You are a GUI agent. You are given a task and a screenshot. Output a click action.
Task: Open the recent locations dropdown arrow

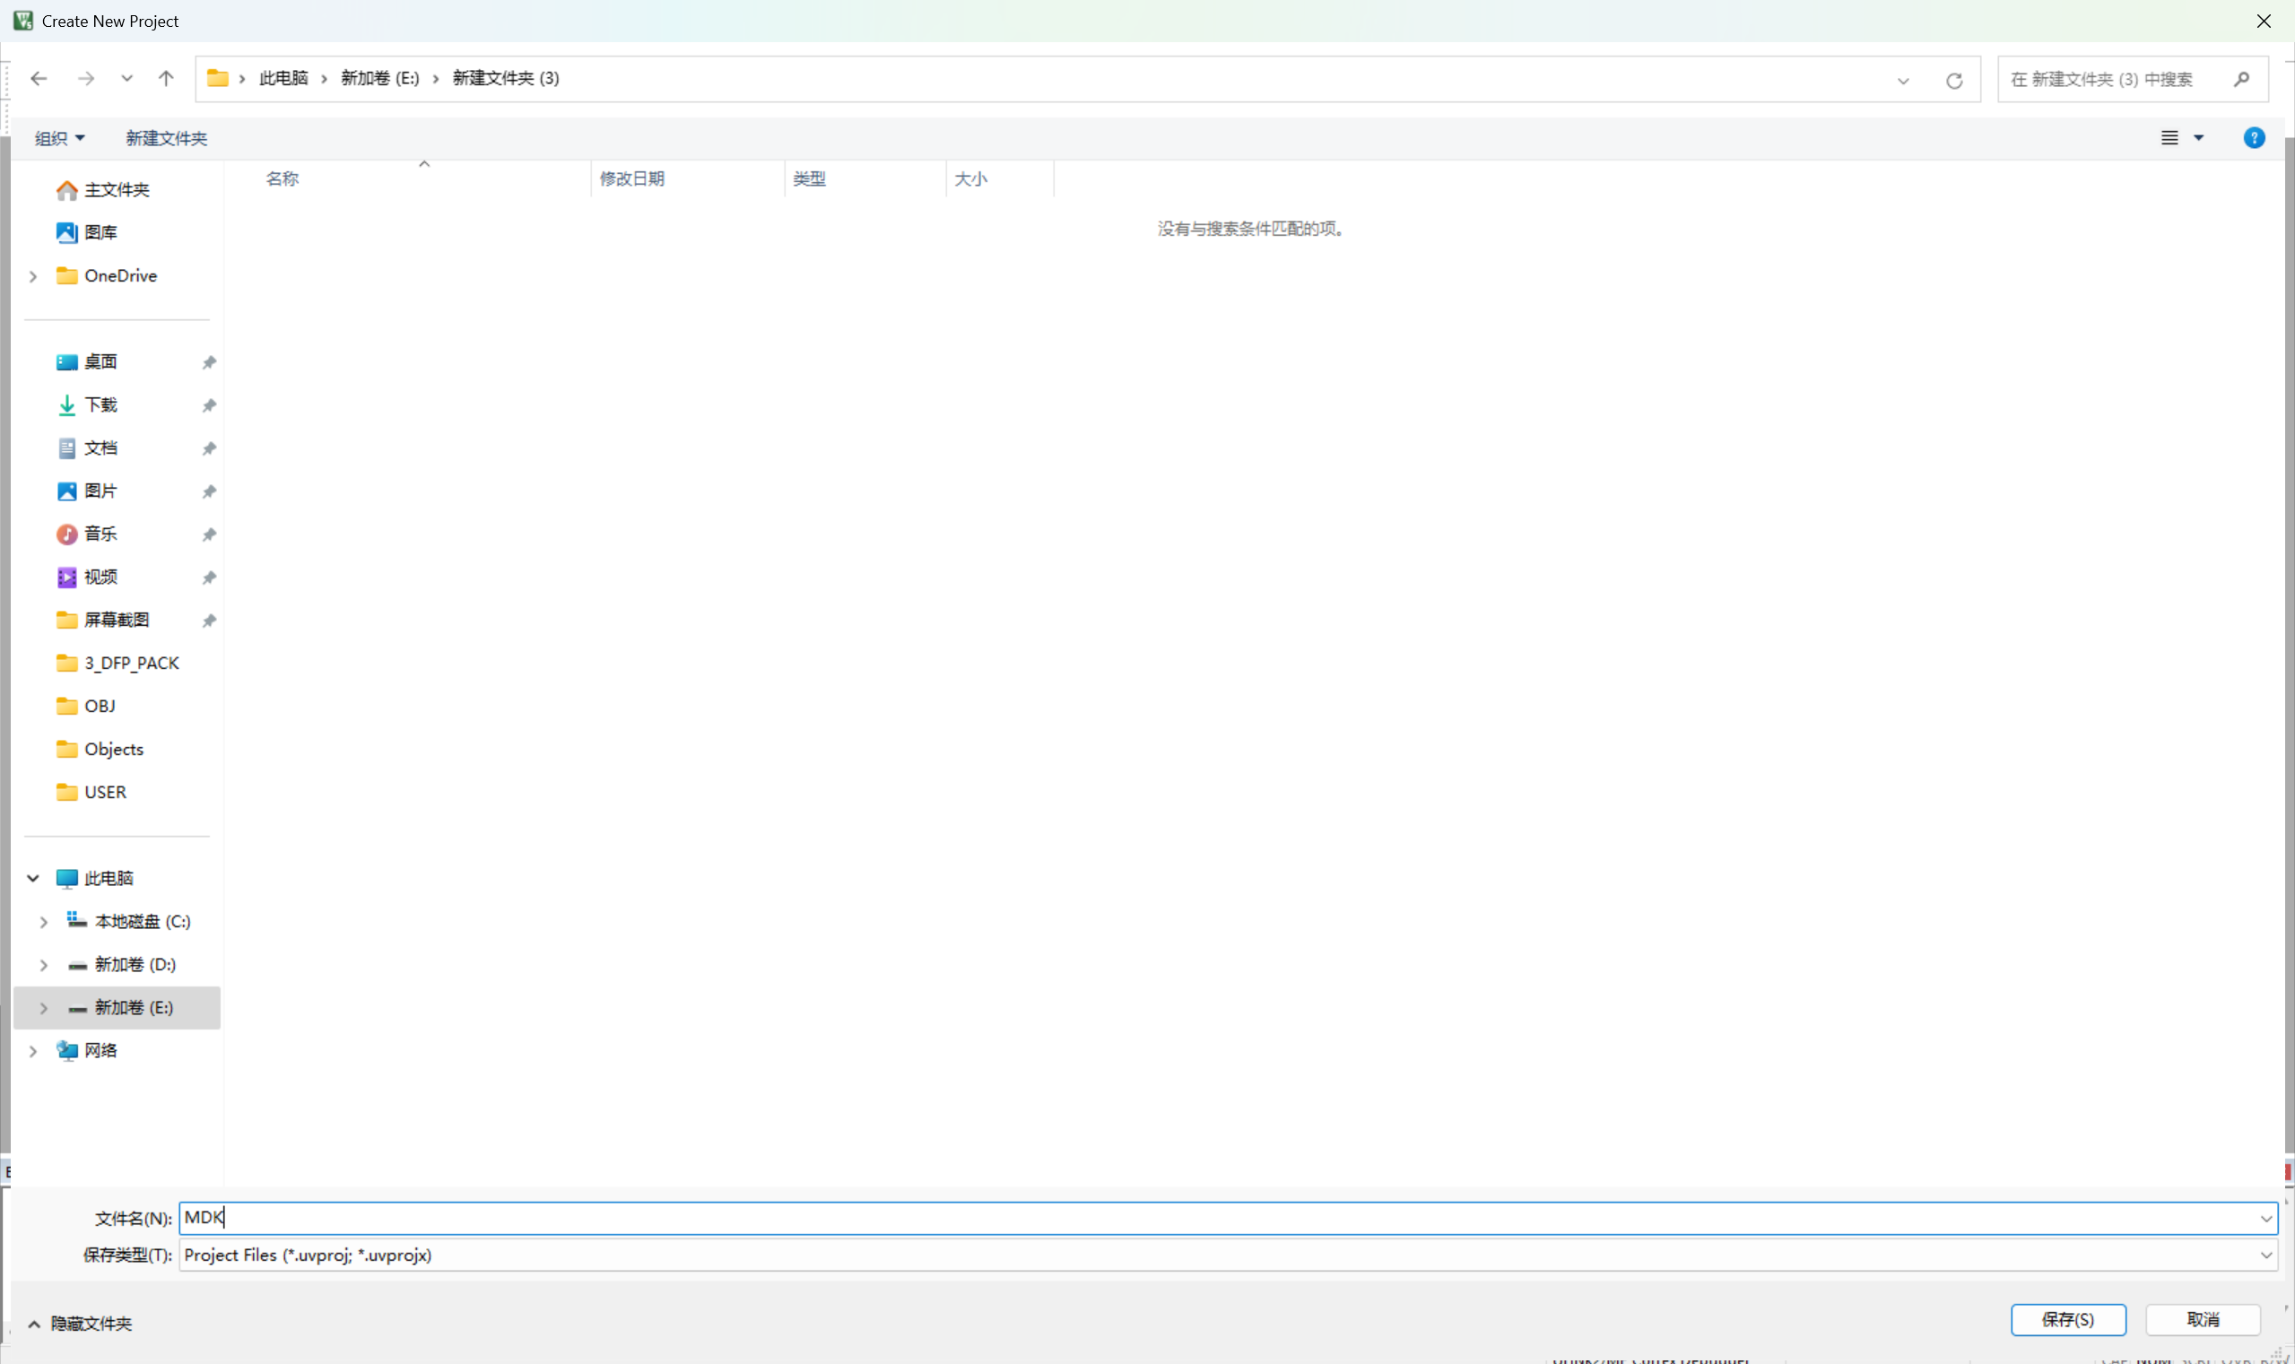pos(126,79)
